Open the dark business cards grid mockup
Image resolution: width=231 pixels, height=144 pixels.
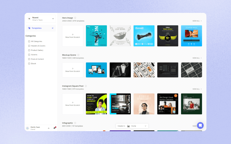(x=191, y=70)
